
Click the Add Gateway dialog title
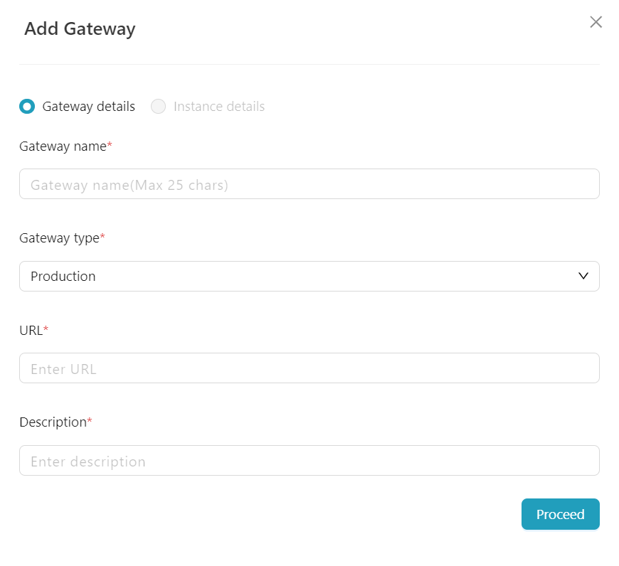[x=80, y=29]
